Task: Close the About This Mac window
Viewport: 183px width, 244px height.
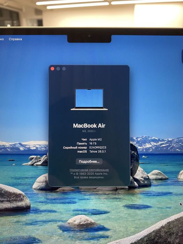Action: point(52,69)
